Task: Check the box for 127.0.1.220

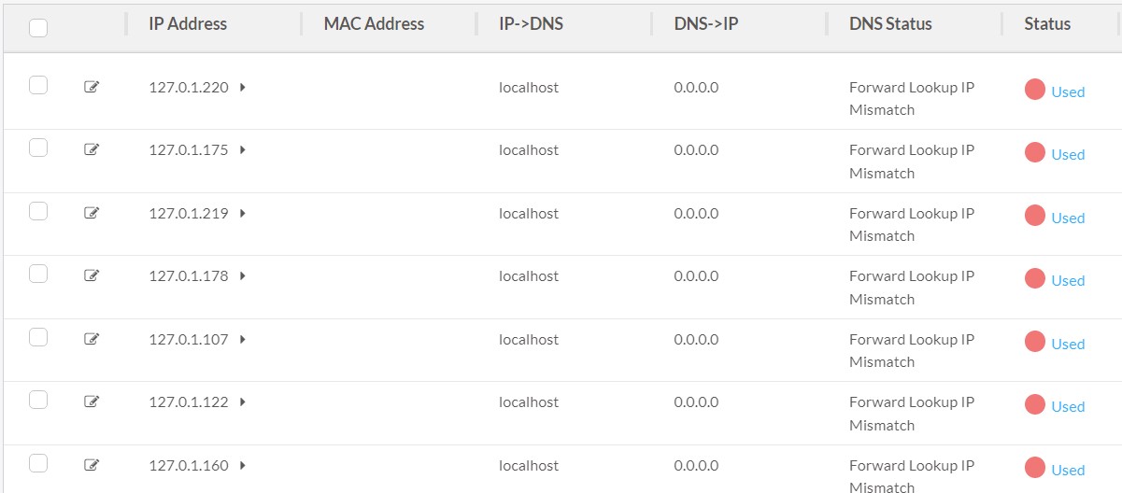Action: point(38,85)
